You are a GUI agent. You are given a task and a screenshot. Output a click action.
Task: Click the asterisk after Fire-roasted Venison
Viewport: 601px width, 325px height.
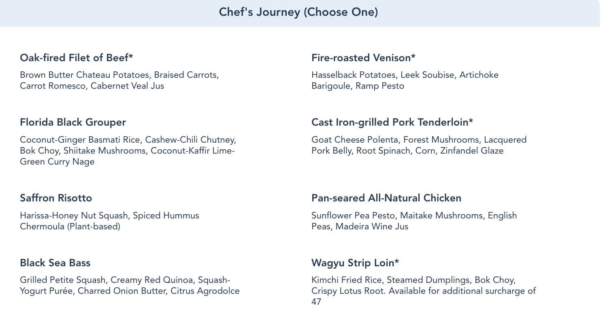(413, 57)
